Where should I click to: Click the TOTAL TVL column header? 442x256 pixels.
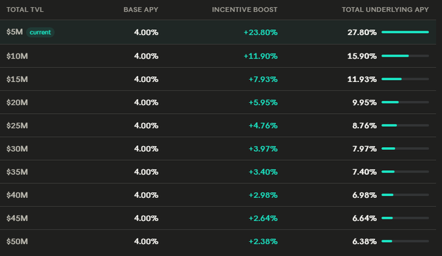(x=25, y=10)
